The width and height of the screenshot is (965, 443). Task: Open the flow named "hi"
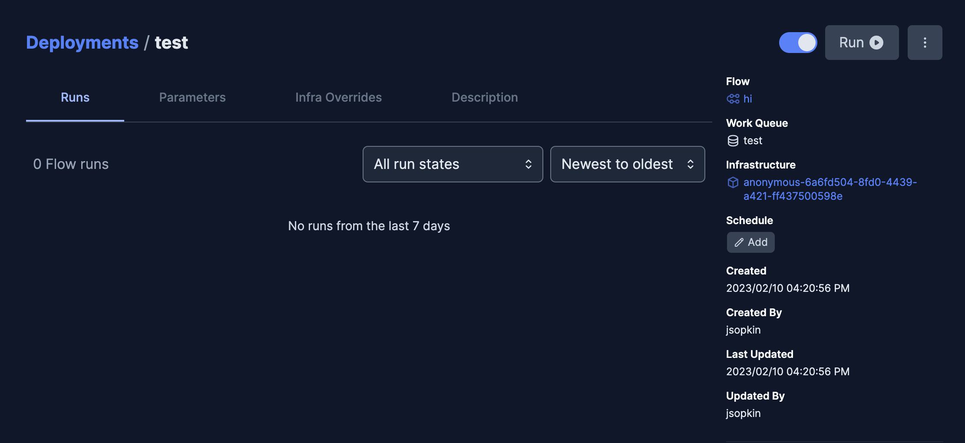pyautogui.click(x=747, y=99)
